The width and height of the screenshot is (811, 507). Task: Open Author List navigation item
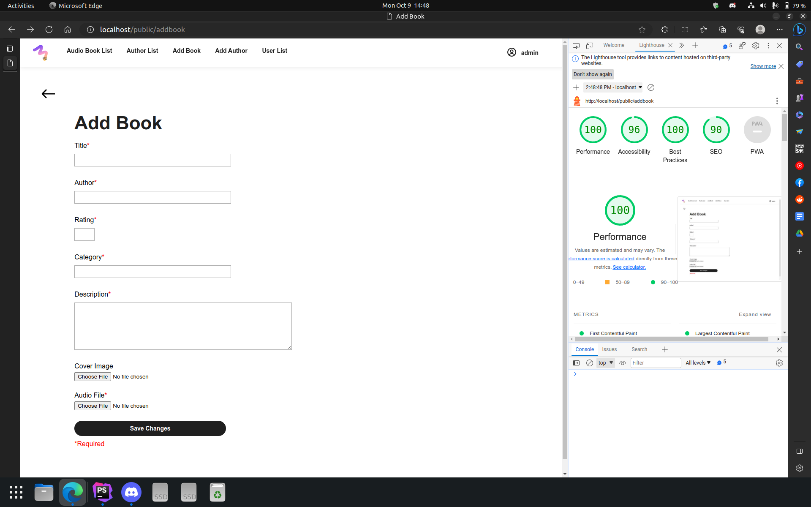(x=142, y=51)
